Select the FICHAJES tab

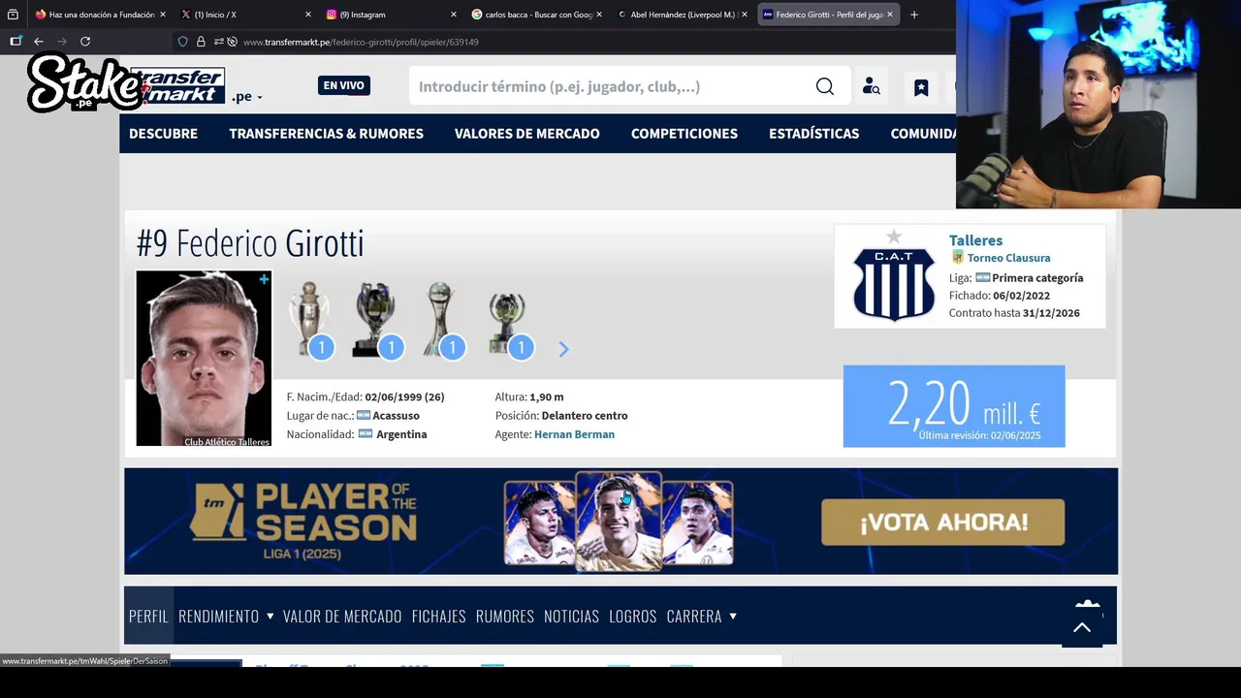point(438,617)
